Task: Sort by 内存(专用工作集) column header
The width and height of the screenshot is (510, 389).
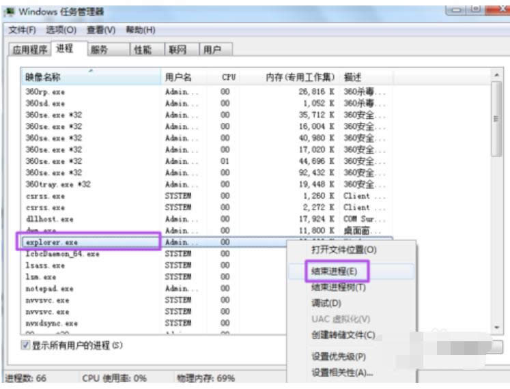Action: click(300, 77)
